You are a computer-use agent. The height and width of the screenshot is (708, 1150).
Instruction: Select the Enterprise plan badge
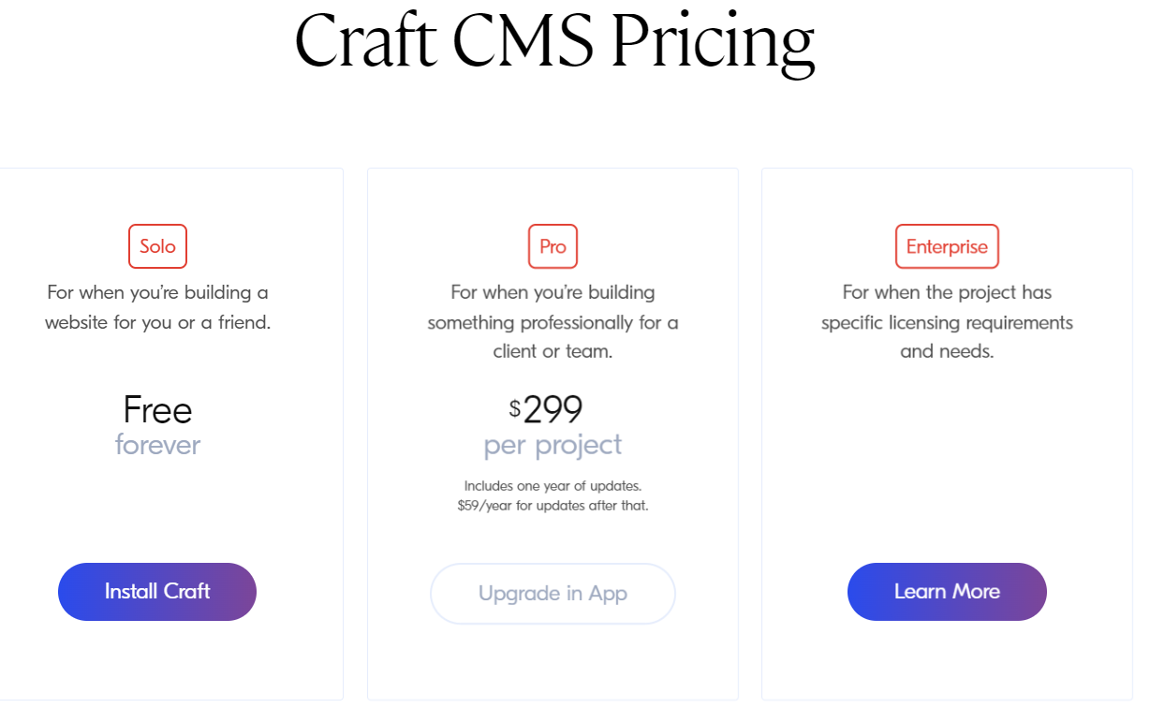click(x=947, y=246)
